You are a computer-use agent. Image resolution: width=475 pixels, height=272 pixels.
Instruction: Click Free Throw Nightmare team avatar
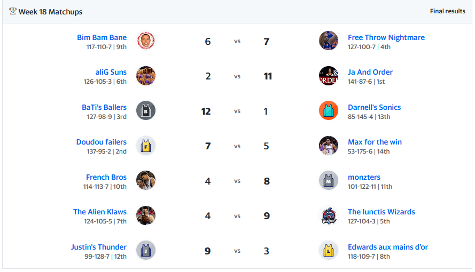point(329,41)
